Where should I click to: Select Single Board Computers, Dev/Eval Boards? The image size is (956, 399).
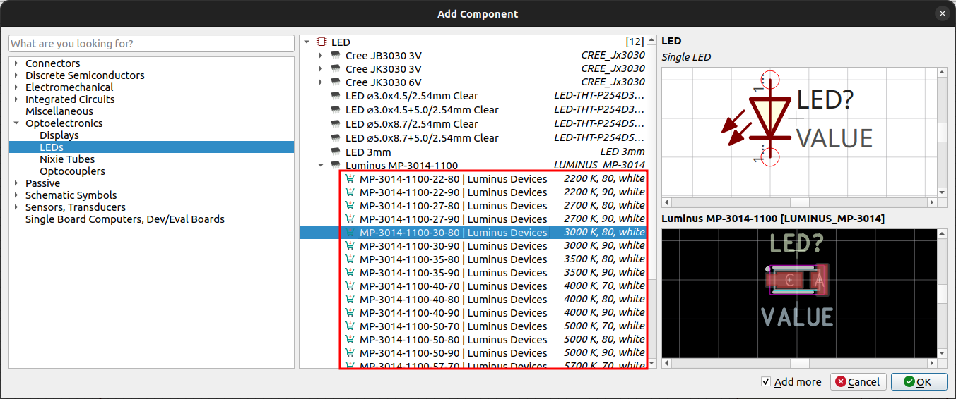(125, 219)
